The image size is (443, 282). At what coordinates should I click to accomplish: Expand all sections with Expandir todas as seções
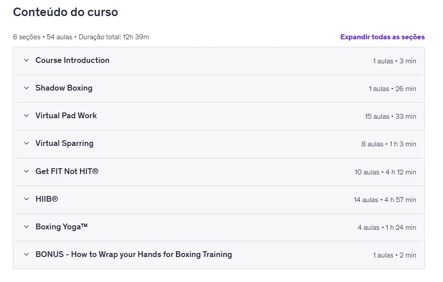click(x=382, y=37)
